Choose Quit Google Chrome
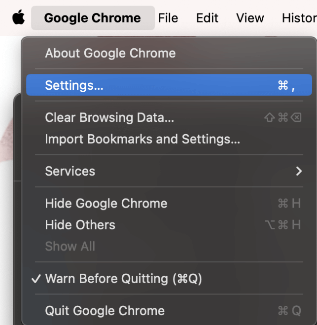Viewport: 317px width, 325px height. click(x=105, y=311)
